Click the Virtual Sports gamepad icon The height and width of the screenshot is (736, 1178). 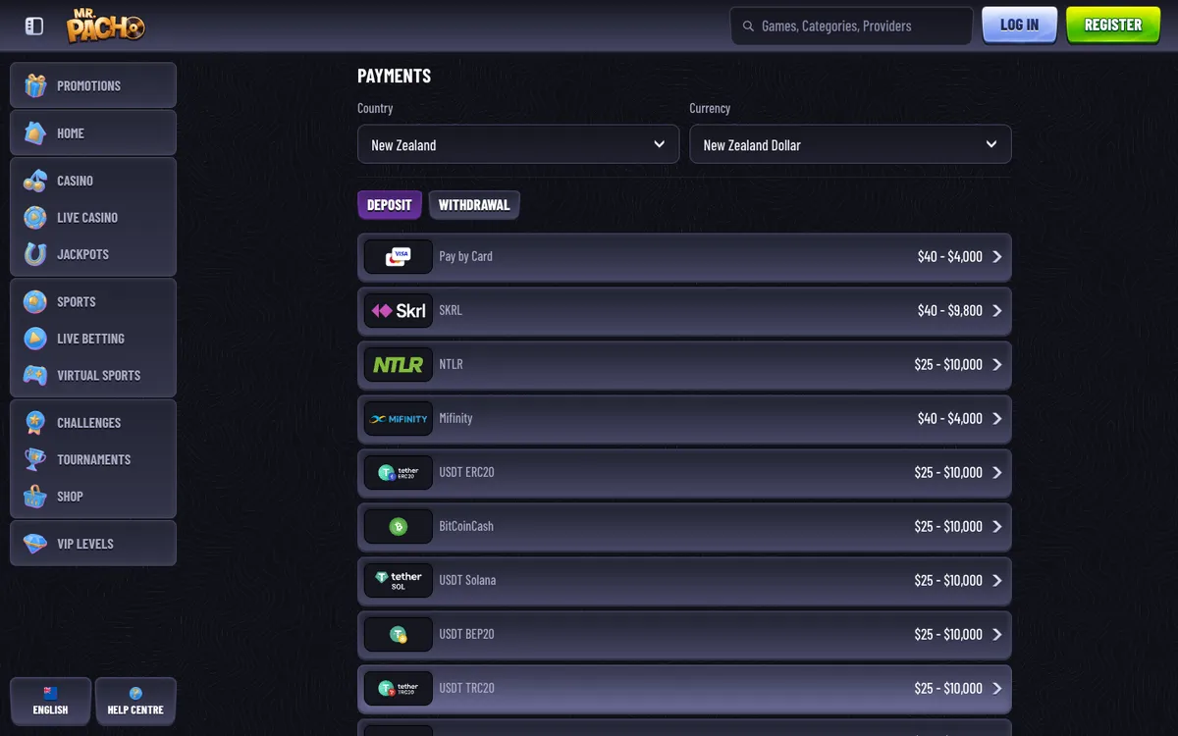[35, 375]
